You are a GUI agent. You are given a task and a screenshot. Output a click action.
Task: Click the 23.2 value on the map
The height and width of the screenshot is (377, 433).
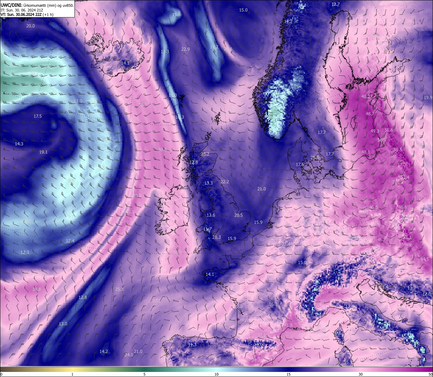[205, 154]
